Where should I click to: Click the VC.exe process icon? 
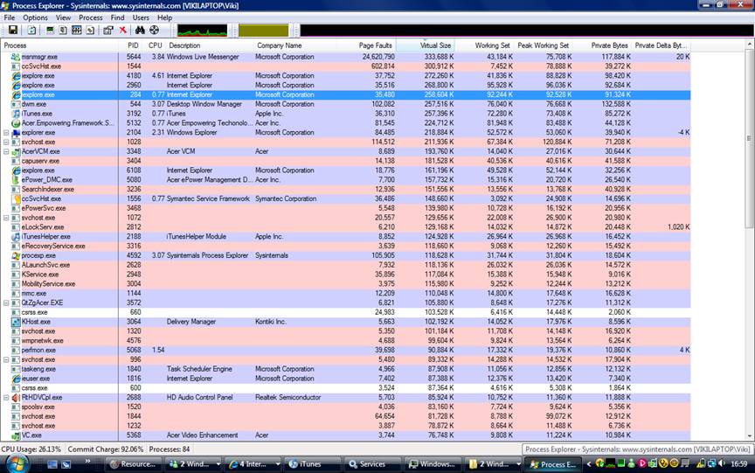[x=16, y=435]
